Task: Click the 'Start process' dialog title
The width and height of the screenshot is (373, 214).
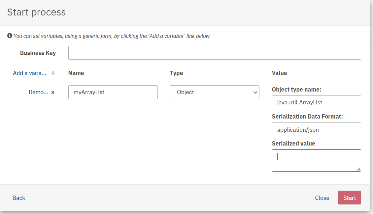Action: click(36, 12)
